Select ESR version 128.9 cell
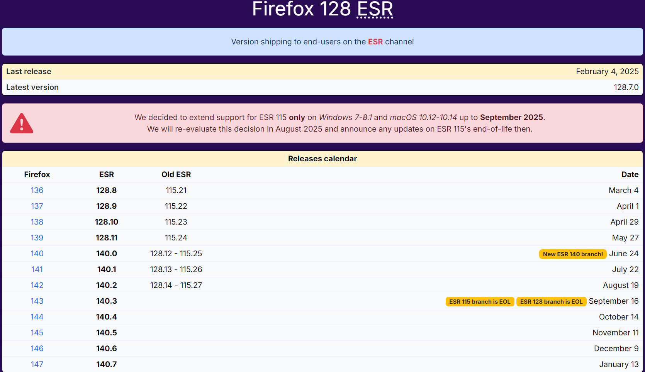Viewport: 645px width, 372px height. (107, 206)
